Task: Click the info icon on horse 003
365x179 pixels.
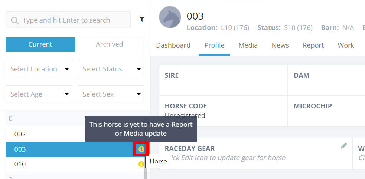Action: [x=141, y=149]
